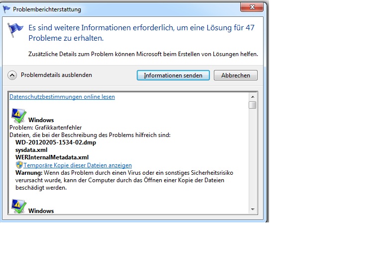This screenshot has width=373, height=279.
Task: Select file name sysdata.xml
Action: 31,150
